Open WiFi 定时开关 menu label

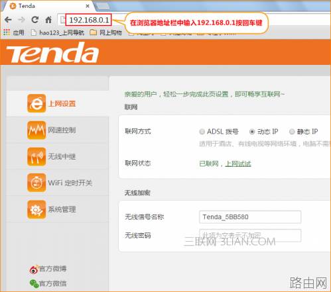point(70,183)
